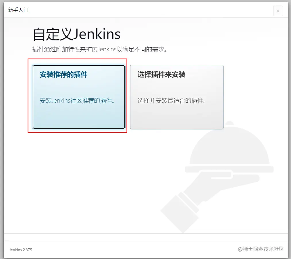
Task: Click the 自定义Jenkins heading
Action: (x=76, y=34)
